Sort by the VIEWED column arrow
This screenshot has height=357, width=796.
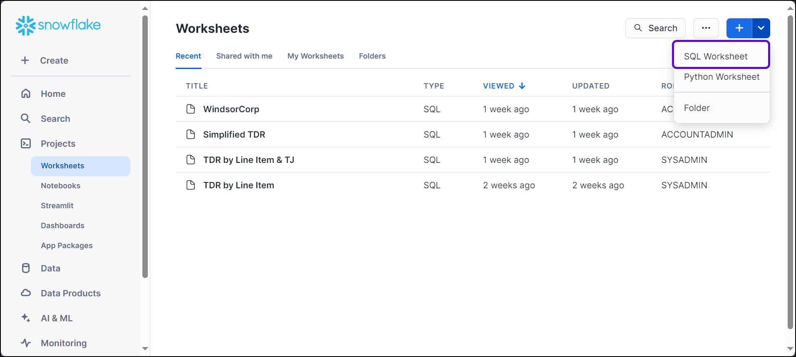(522, 86)
